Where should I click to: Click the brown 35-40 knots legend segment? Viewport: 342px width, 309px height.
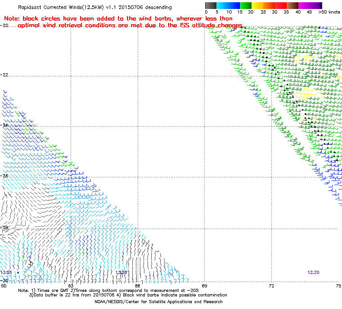click(292, 5)
